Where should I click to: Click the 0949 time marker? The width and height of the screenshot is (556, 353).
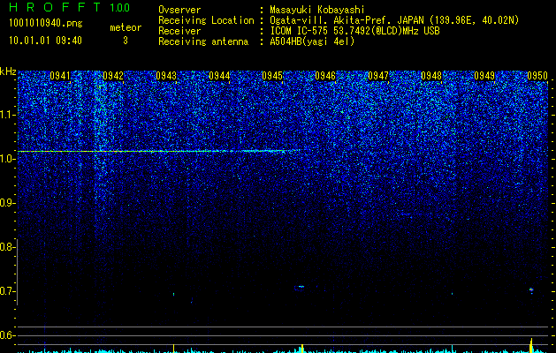pos(484,76)
